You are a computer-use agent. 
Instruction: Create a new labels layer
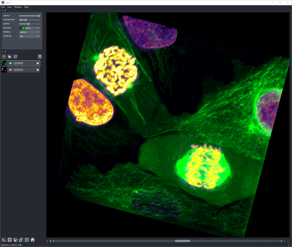(x=15, y=56)
